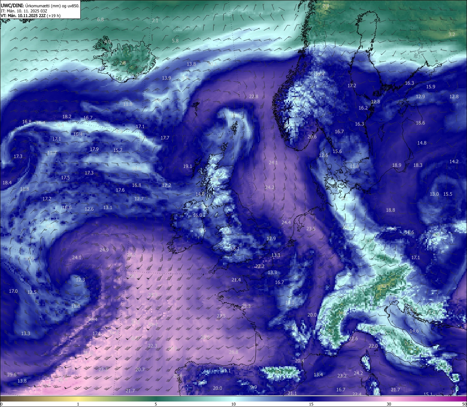Click the map value 22.2 near the Channel
Screen dimensions: 467x407
[260, 266]
